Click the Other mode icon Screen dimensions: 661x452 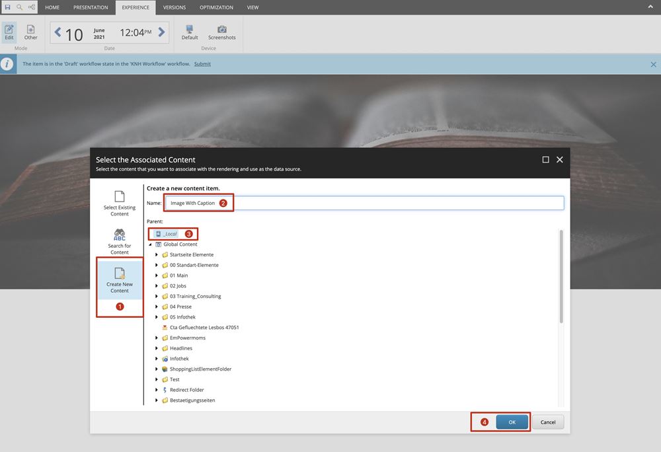[x=31, y=32]
